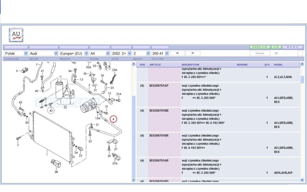Click diagram pane scroll down arrow
307x192 pixels.
coord(133,180)
